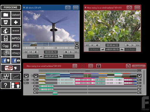Image resolution: width=150 pixels, height=112 pixels.
Task: Click the Timeline button
Action: pyautogui.click(x=139, y=66)
